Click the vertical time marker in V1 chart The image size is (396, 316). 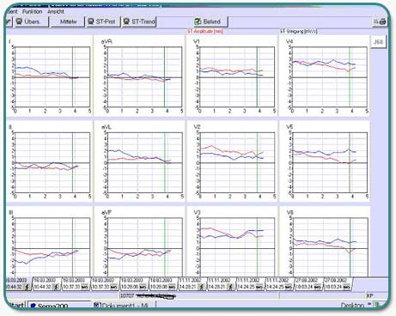click(x=257, y=77)
